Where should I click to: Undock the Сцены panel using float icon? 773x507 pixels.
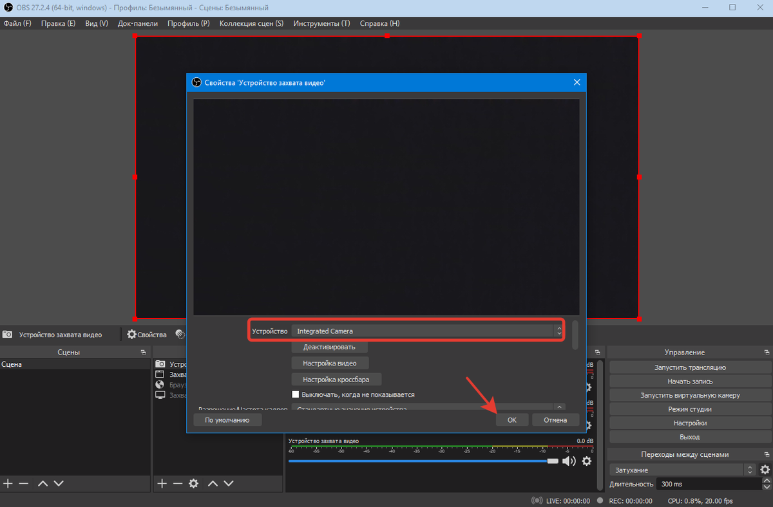pyautogui.click(x=143, y=353)
